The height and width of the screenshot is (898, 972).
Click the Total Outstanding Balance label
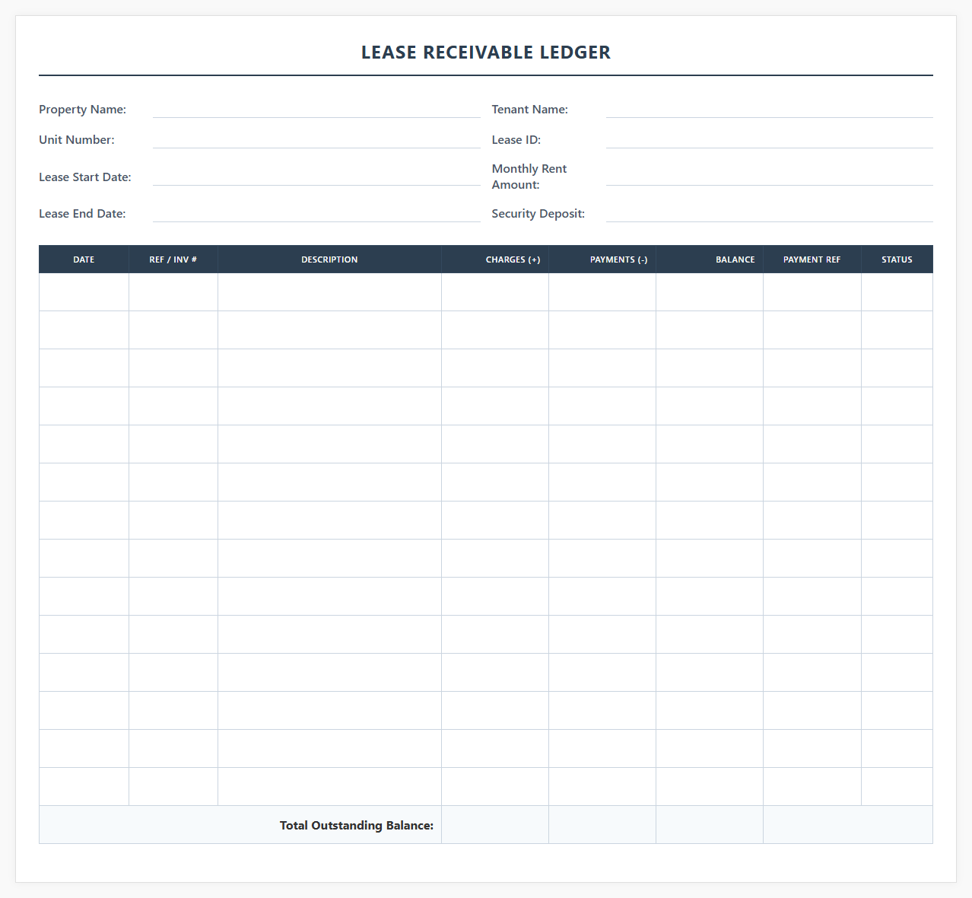coord(357,826)
